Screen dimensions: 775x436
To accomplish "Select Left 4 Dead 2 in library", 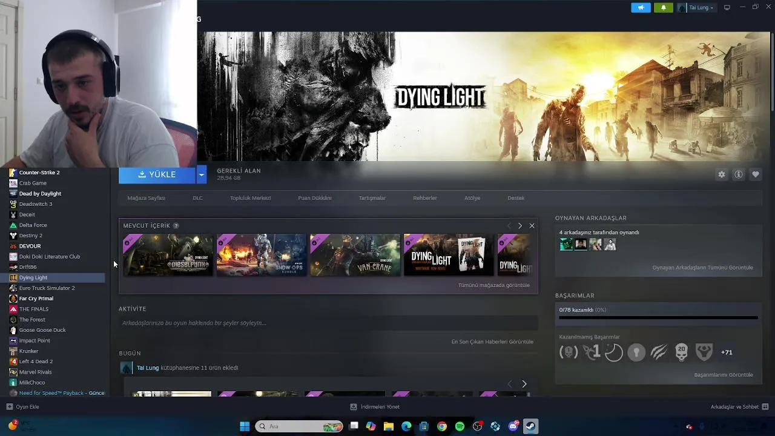I will pyautogui.click(x=36, y=362).
